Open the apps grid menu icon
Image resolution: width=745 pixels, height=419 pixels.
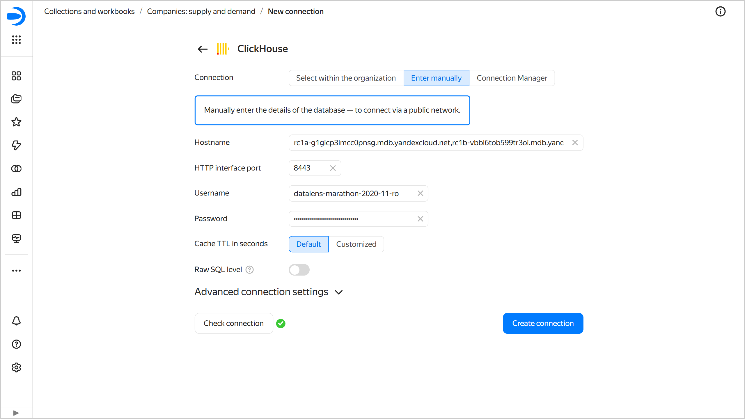click(x=16, y=40)
